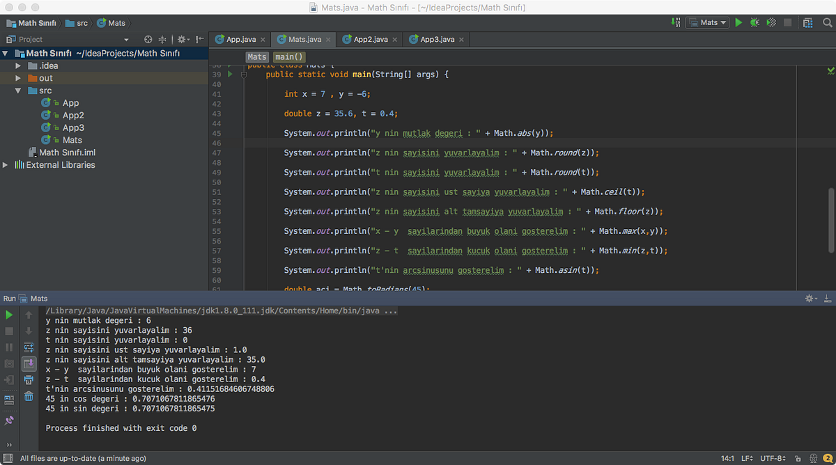The height and width of the screenshot is (465, 836).
Task: Clear console output with the trash icon
Action: pyautogui.click(x=29, y=396)
